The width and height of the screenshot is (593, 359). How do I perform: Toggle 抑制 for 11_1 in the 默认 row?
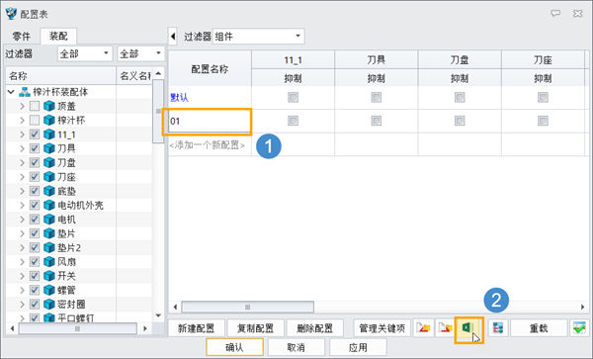pyautogui.click(x=294, y=97)
